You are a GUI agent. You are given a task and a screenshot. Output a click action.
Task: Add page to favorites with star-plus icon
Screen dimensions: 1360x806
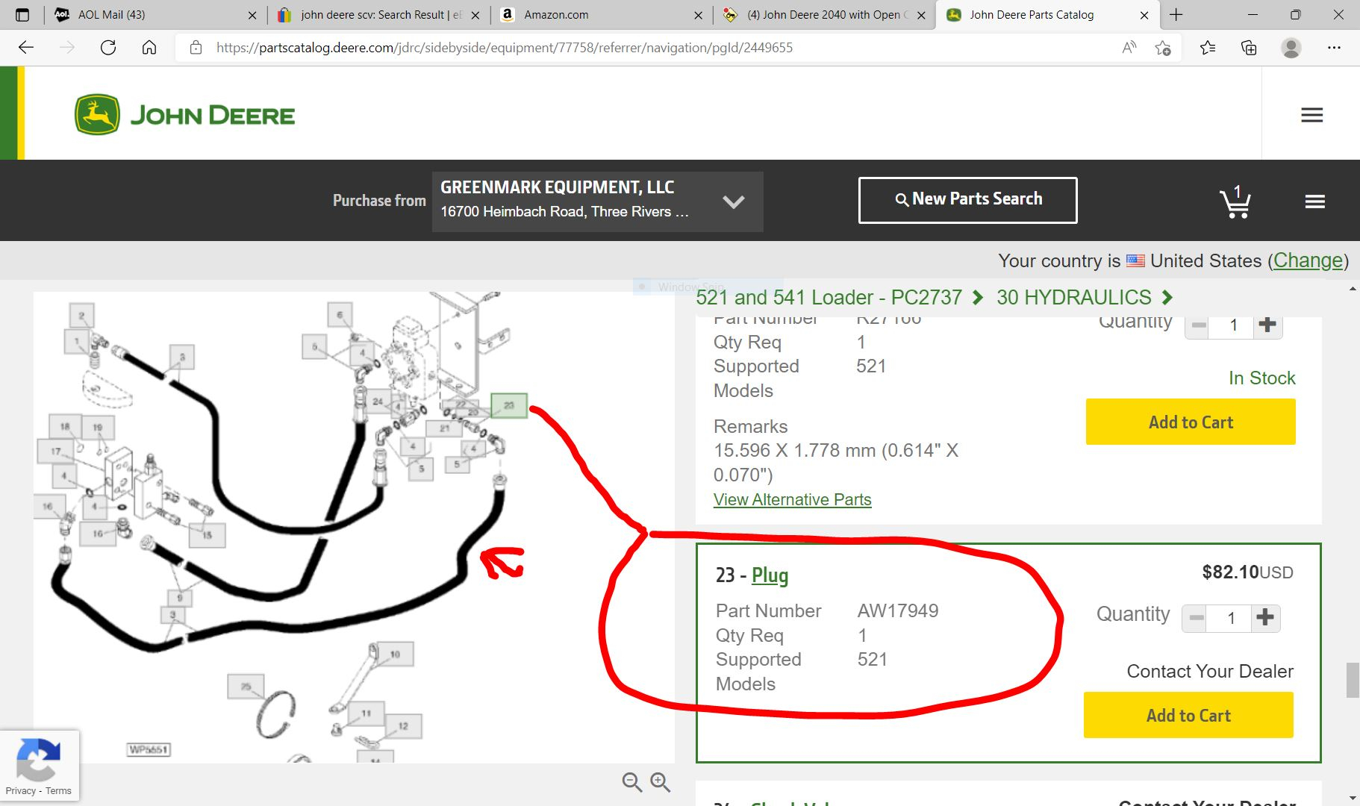[1163, 48]
